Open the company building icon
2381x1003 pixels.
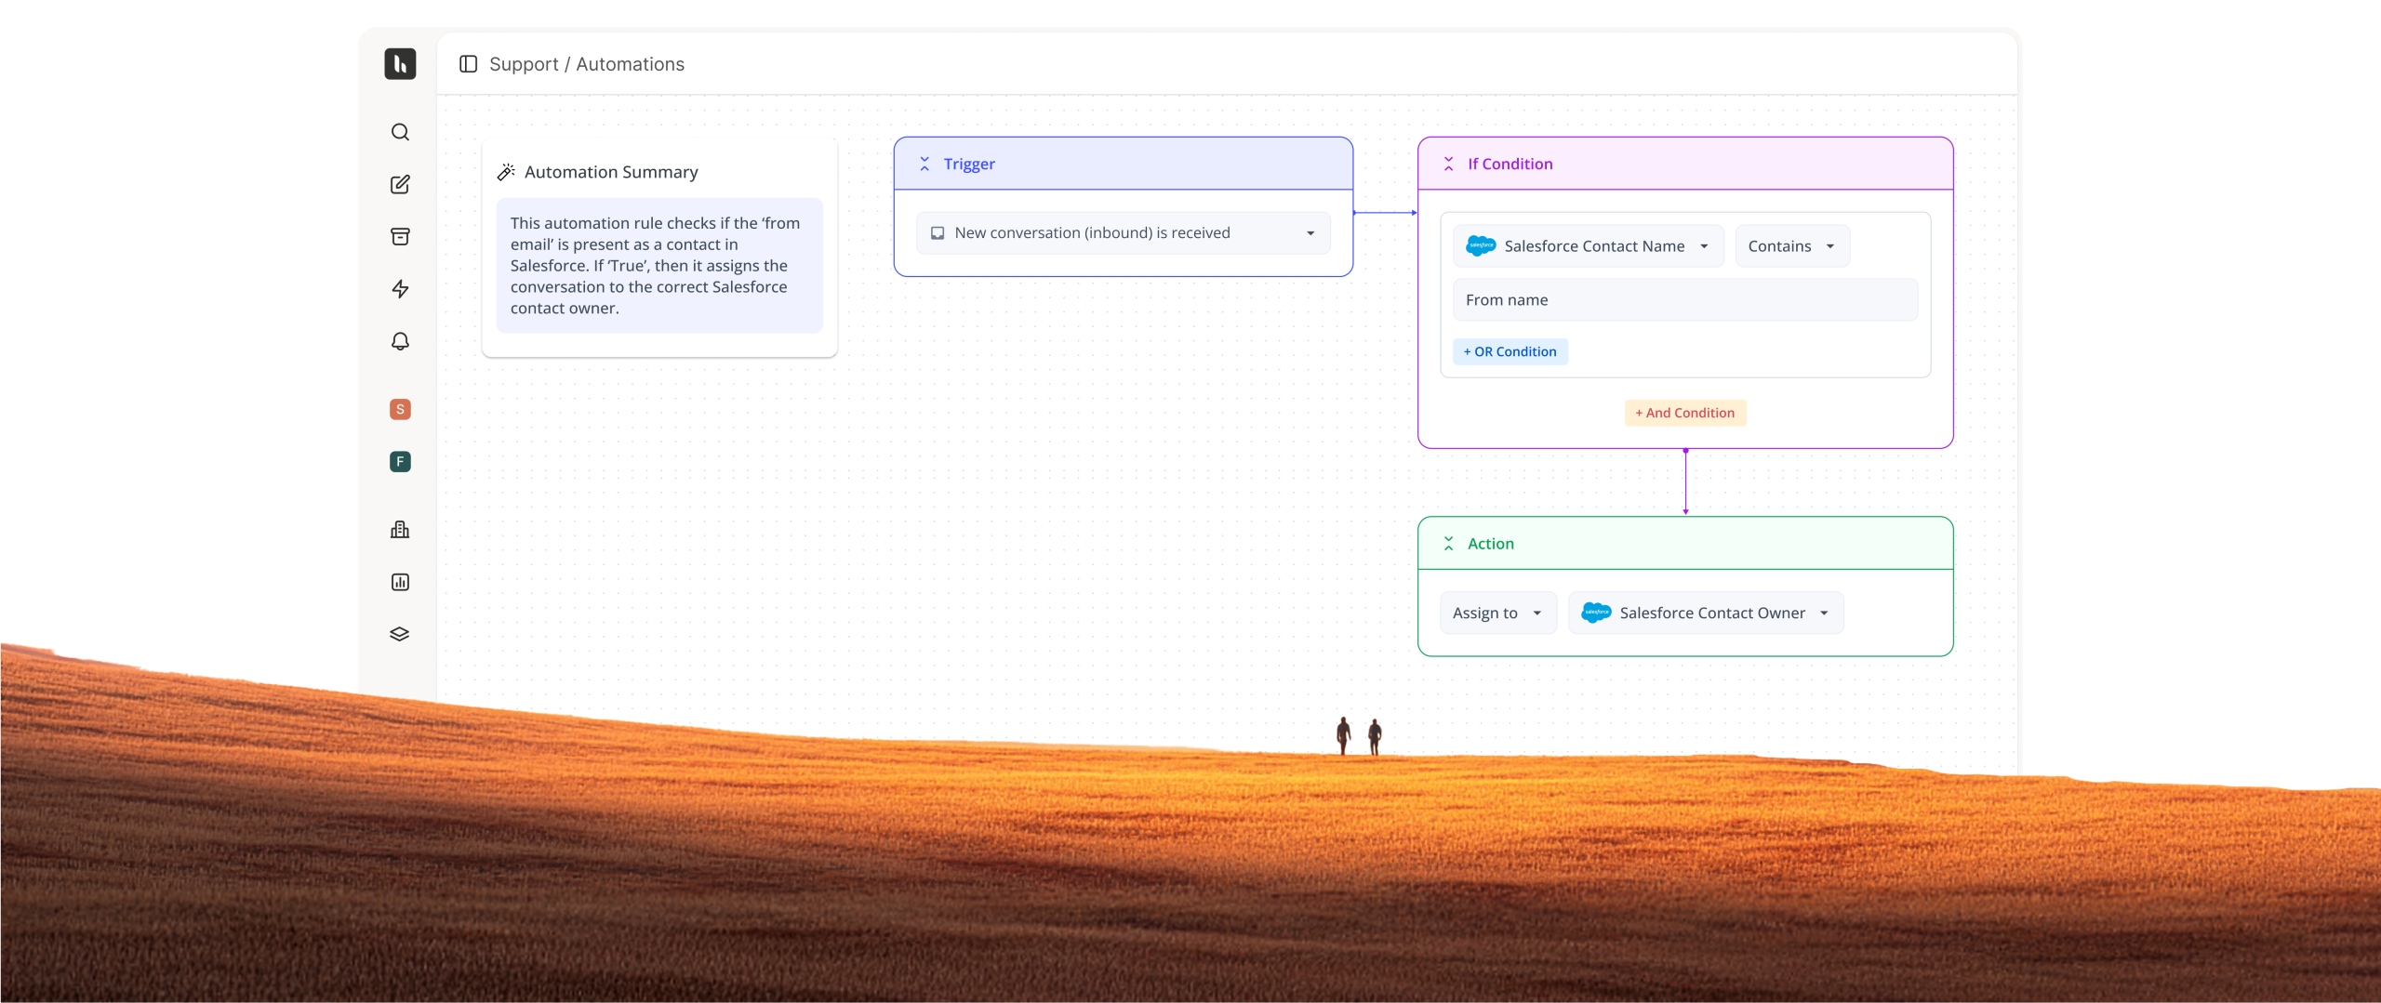coord(400,530)
